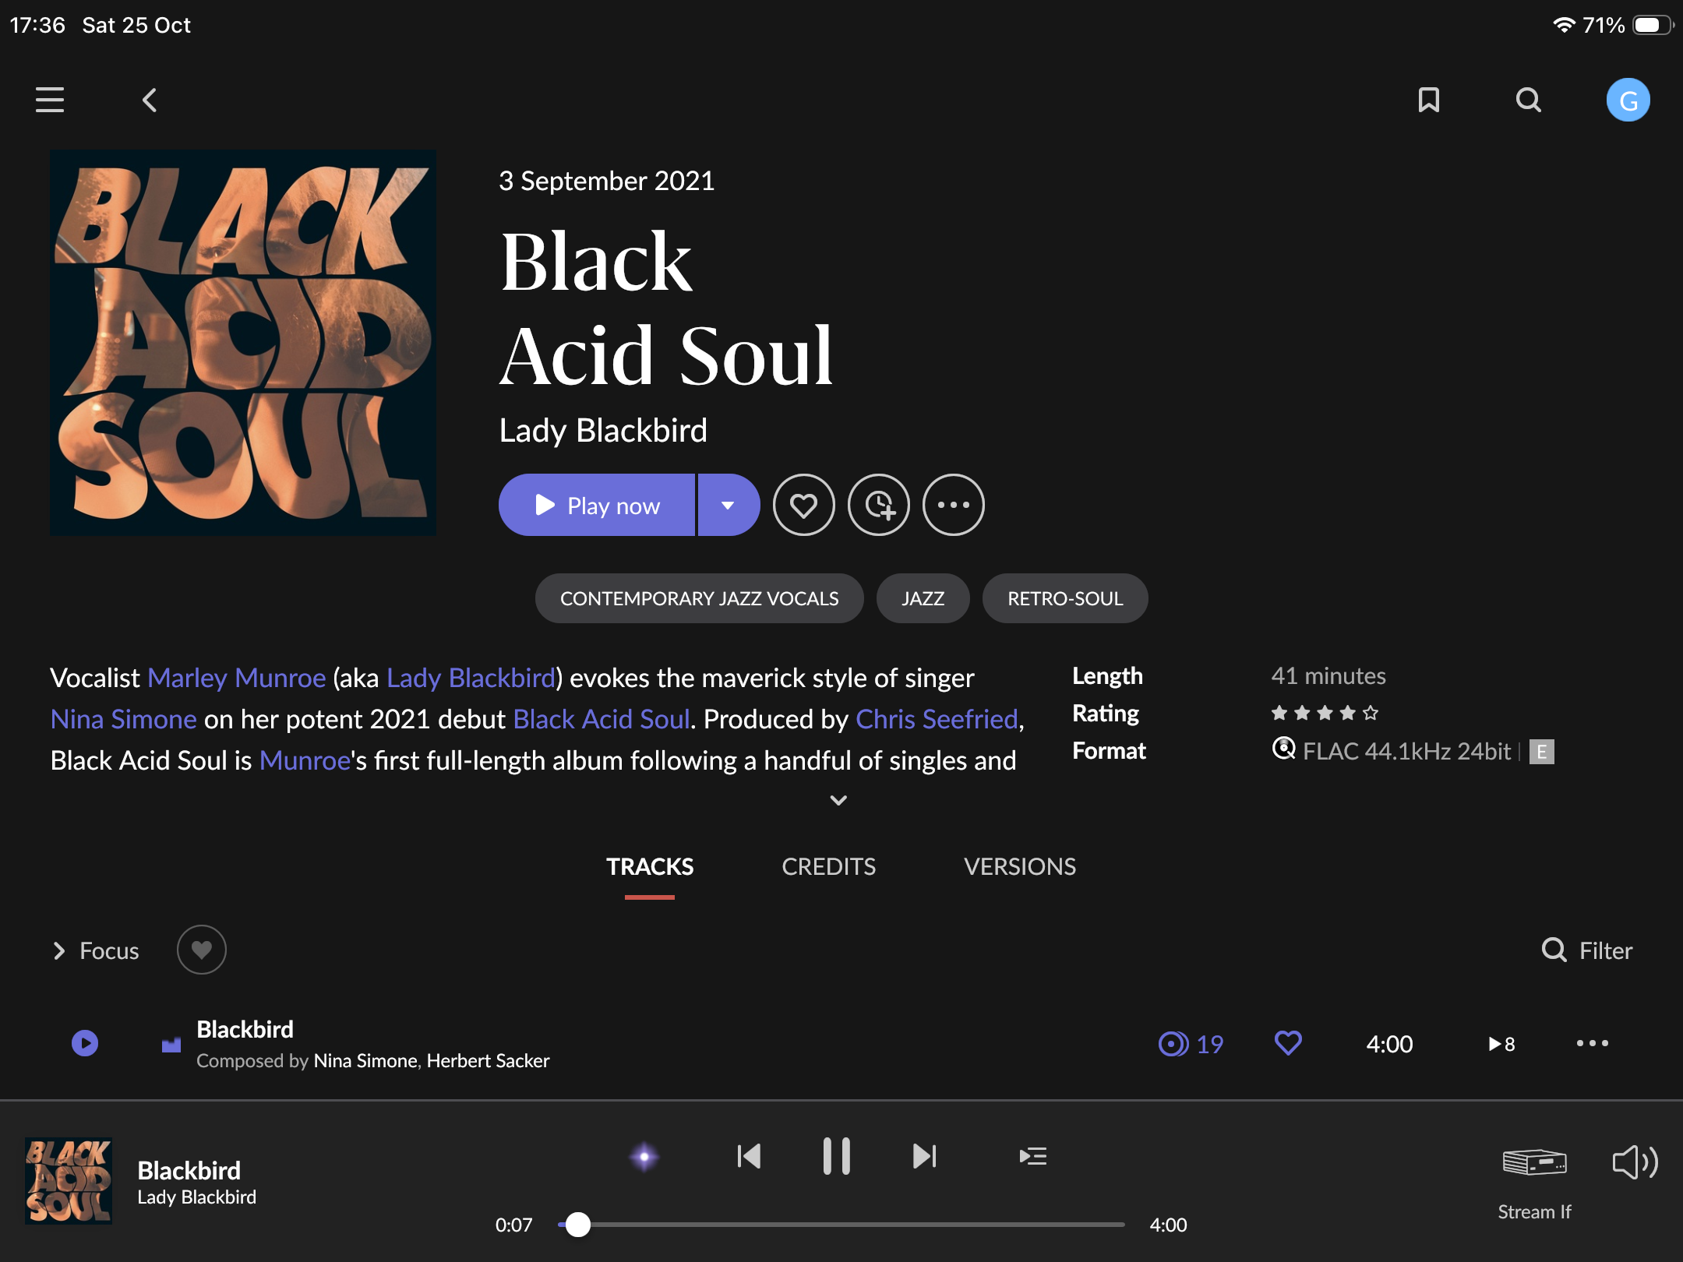Viewport: 1683px width, 1262px height.
Task: Favorite the album with heart button
Action: pyautogui.click(x=803, y=505)
